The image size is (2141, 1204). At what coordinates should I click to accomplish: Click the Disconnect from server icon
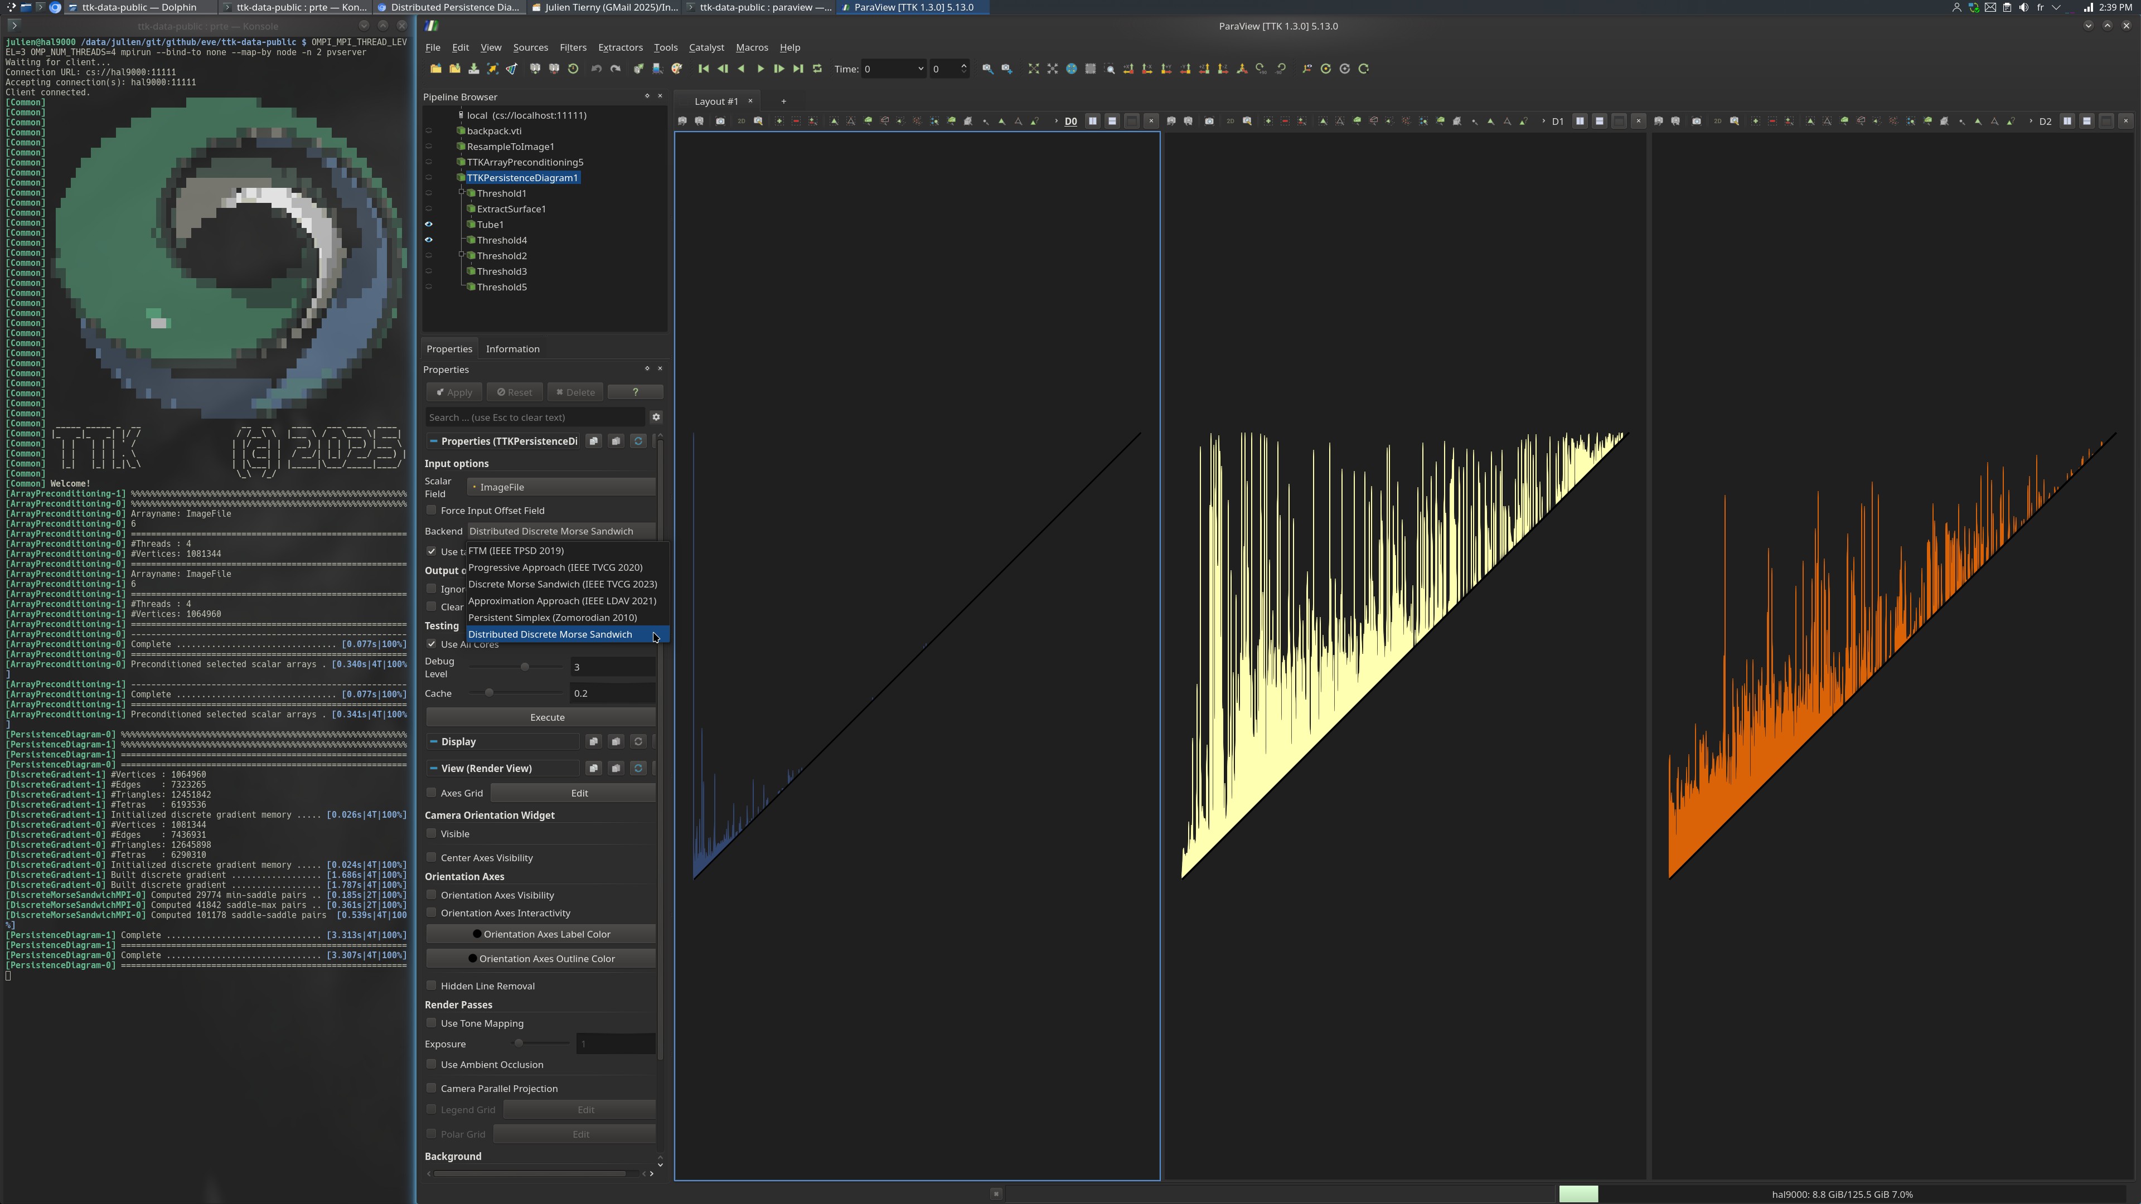click(554, 69)
